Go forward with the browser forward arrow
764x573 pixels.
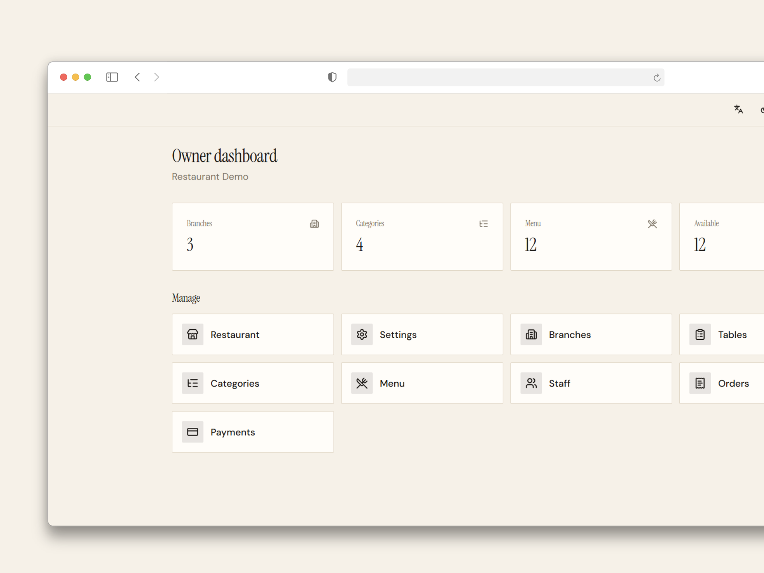[157, 77]
